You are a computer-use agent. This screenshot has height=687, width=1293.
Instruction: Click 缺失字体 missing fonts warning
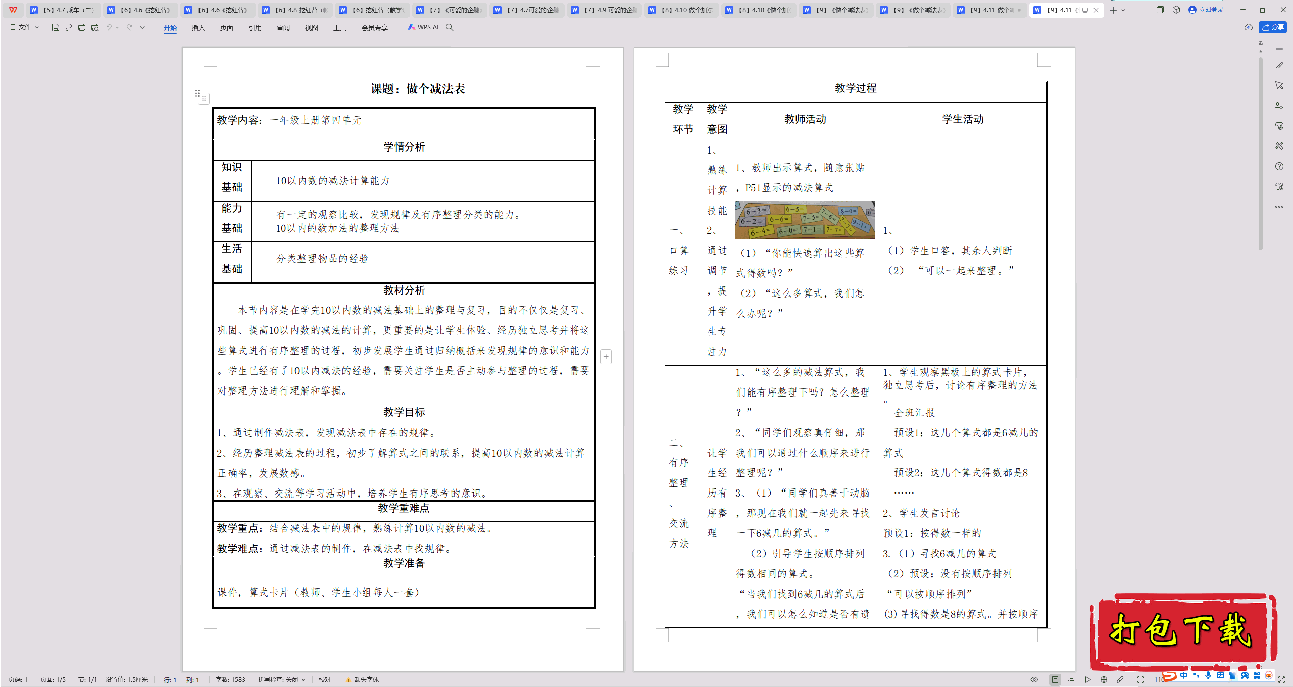pyautogui.click(x=362, y=680)
